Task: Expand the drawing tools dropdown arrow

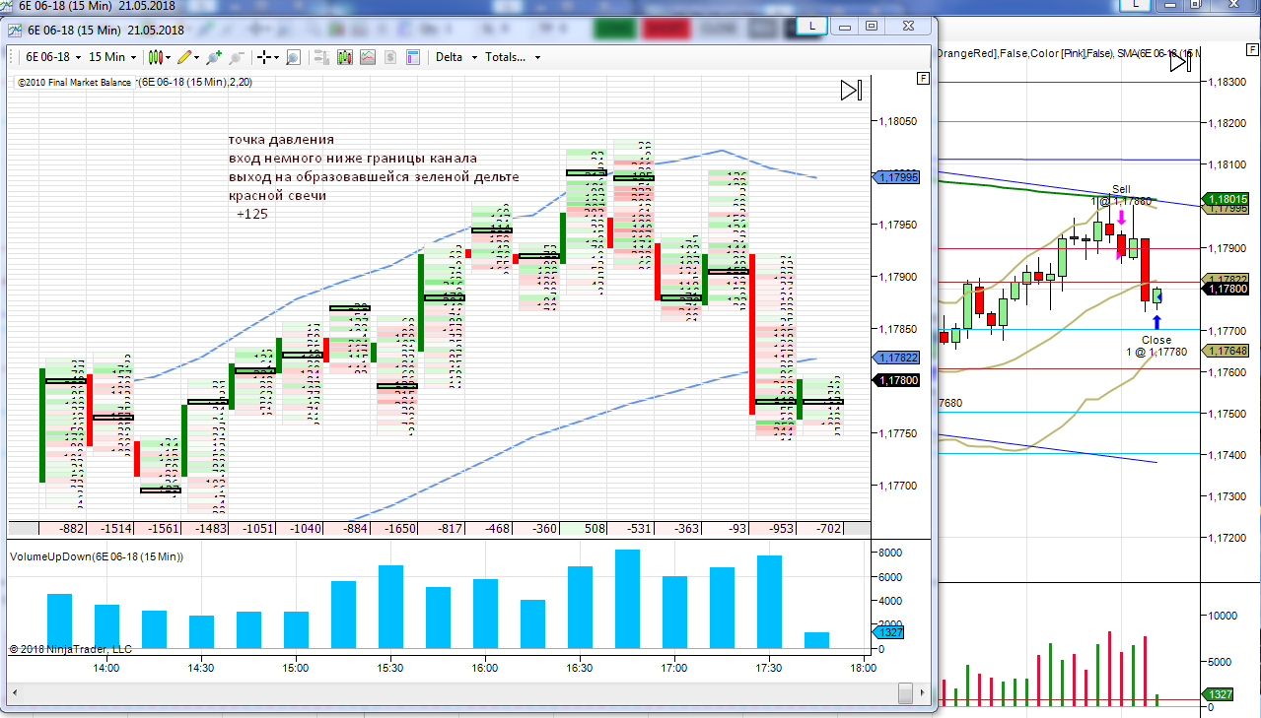Action: click(x=197, y=58)
